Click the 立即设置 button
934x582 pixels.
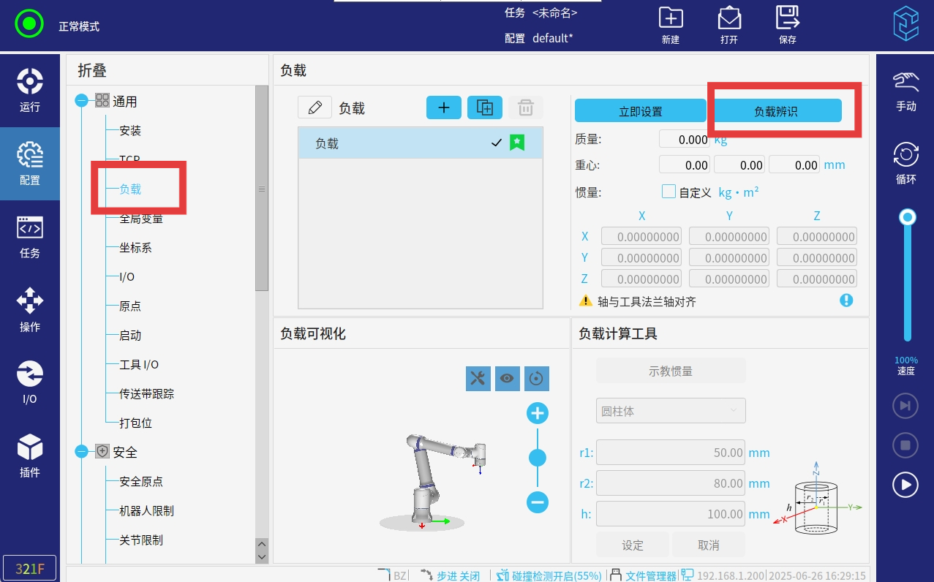pyautogui.click(x=640, y=111)
